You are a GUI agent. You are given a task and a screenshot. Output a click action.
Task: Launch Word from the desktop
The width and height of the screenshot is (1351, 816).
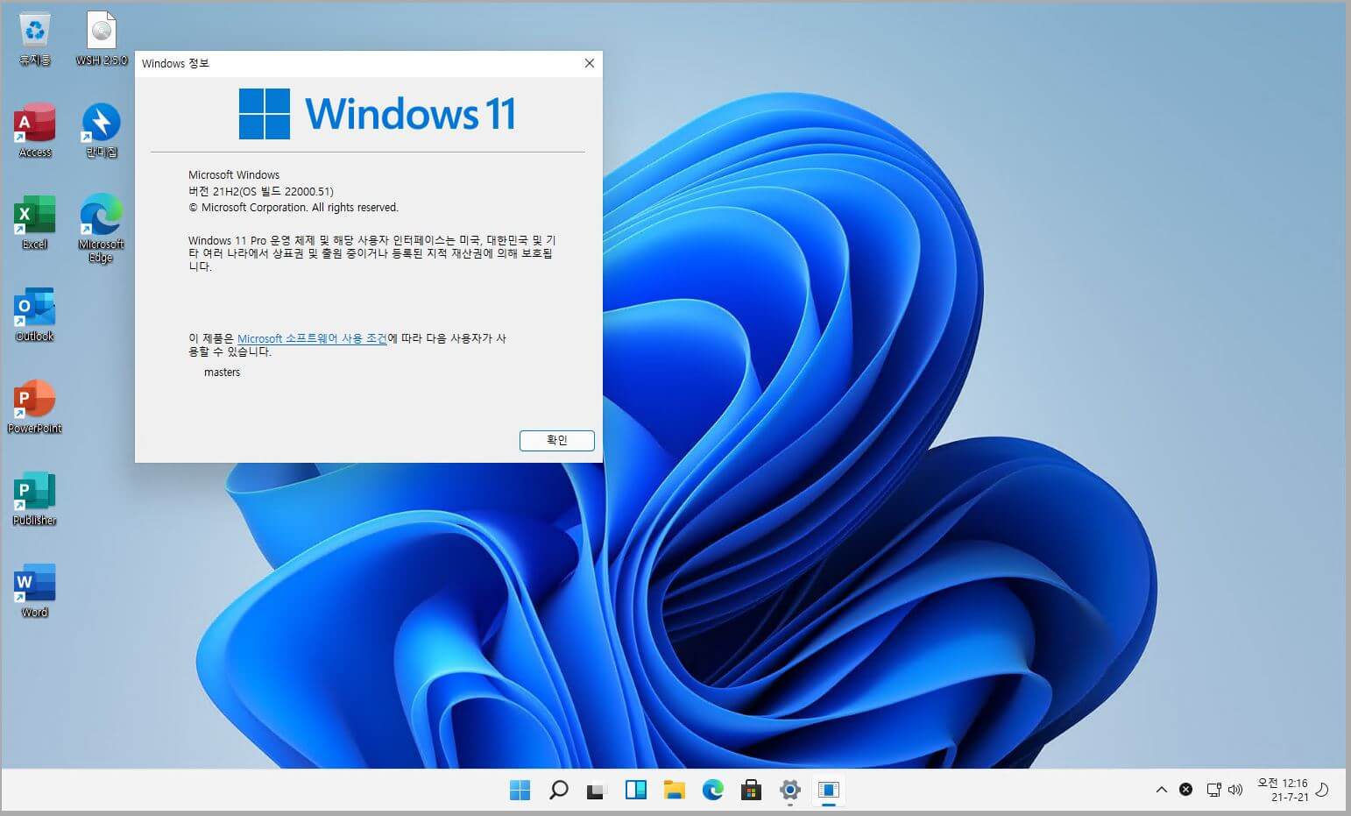click(x=34, y=591)
